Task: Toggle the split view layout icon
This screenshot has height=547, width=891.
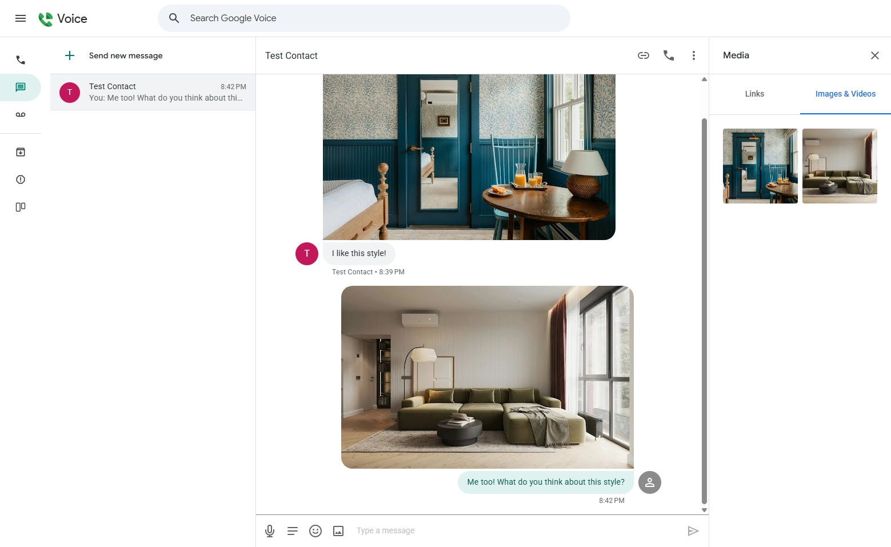Action: (x=21, y=207)
